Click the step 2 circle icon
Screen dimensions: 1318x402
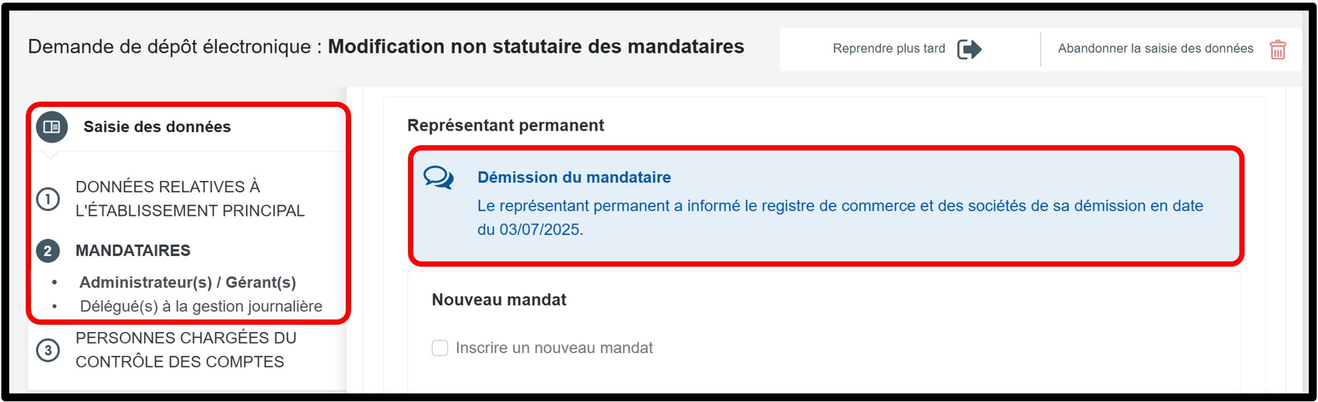click(x=48, y=251)
